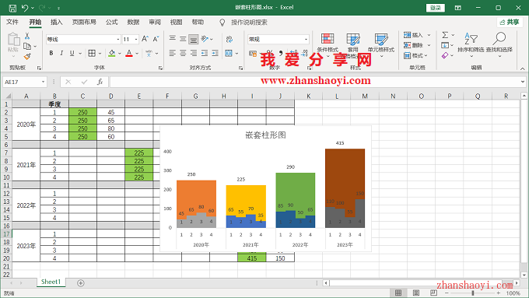The width and height of the screenshot is (529, 298).
Task: Click the Cut scissors icon
Action: pyautogui.click(x=27, y=36)
